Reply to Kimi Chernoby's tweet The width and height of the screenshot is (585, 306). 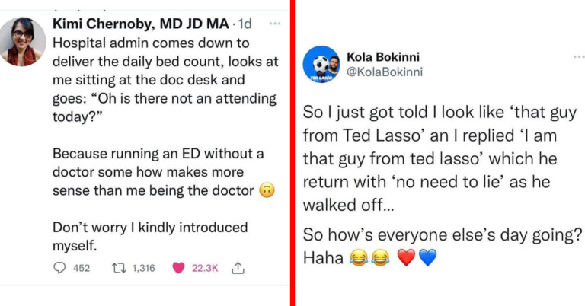point(60,268)
